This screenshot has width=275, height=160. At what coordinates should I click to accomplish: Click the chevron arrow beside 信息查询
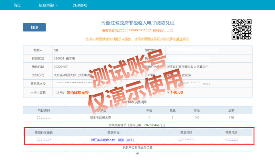(x=57, y=5)
